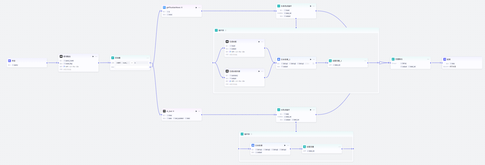Open more options menu on AI热点循环
Image resolution: width=485 pixels, height=165 pixels.
314,110
